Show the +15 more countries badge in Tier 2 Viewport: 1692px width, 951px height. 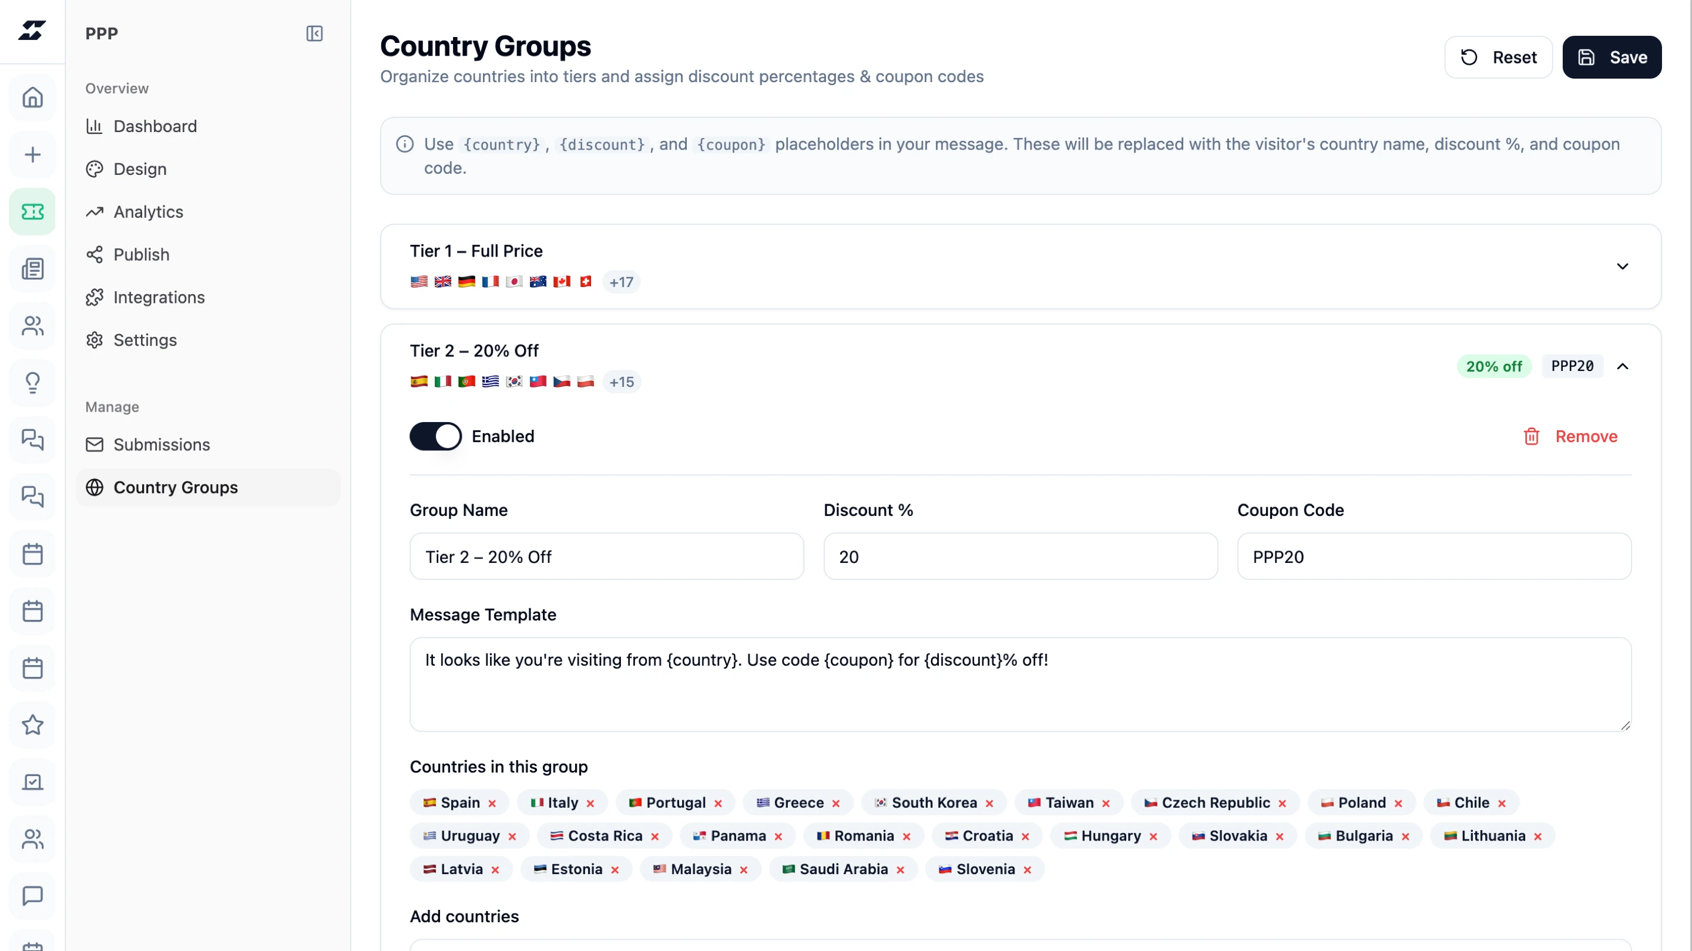[622, 382]
